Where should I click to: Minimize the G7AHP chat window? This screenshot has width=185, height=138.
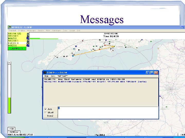(147, 73)
